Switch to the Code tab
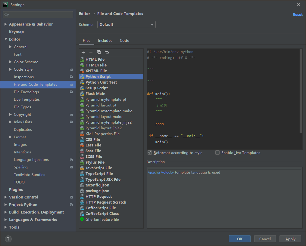Viewport: 306px width, 246px height. pyautogui.click(x=124, y=41)
